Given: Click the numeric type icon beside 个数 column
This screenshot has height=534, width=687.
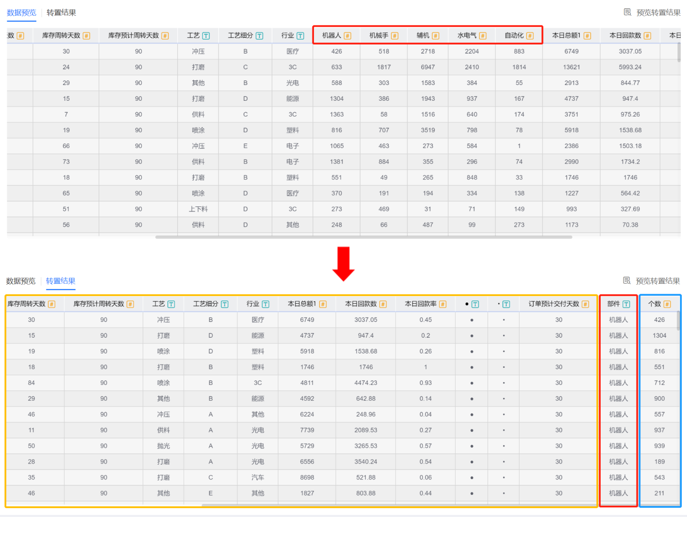Looking at the screenshot, I should [667, 304].
